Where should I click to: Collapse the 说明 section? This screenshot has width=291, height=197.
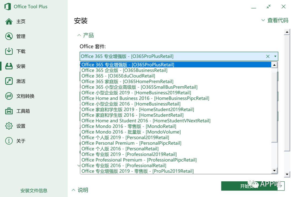pyautogui.click(x=80, y=190)
